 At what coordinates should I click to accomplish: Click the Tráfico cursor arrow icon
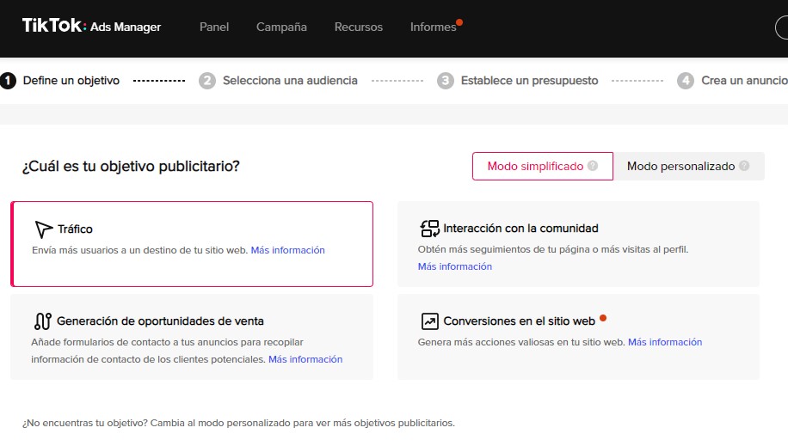44,229
